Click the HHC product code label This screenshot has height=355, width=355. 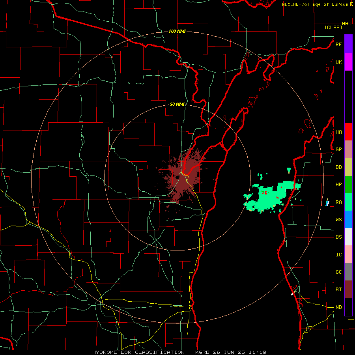(347, 24)
